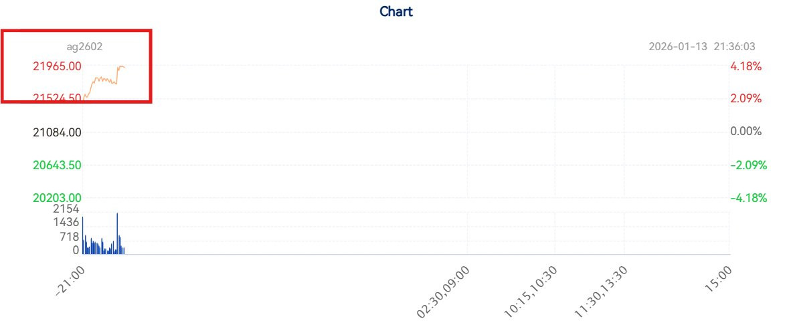Click the Chart title heading

tap(396, 11)
